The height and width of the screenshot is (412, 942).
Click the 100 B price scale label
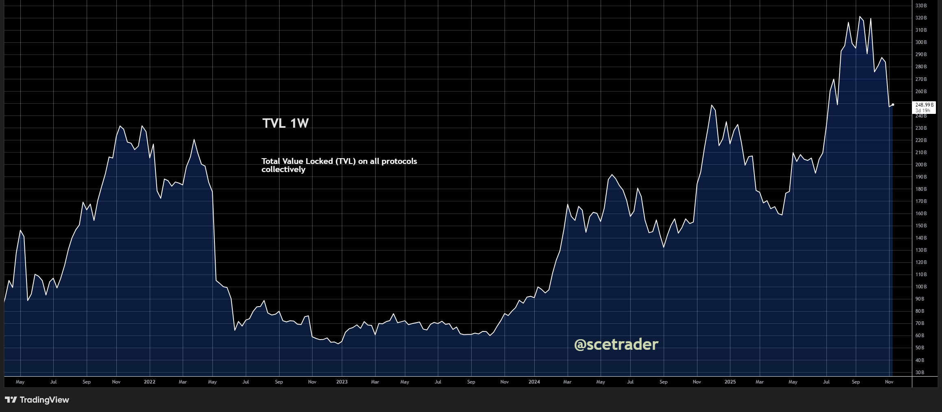921,287
